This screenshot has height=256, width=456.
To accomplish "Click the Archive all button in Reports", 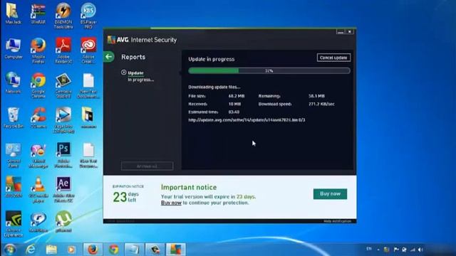I will point(147,166).
